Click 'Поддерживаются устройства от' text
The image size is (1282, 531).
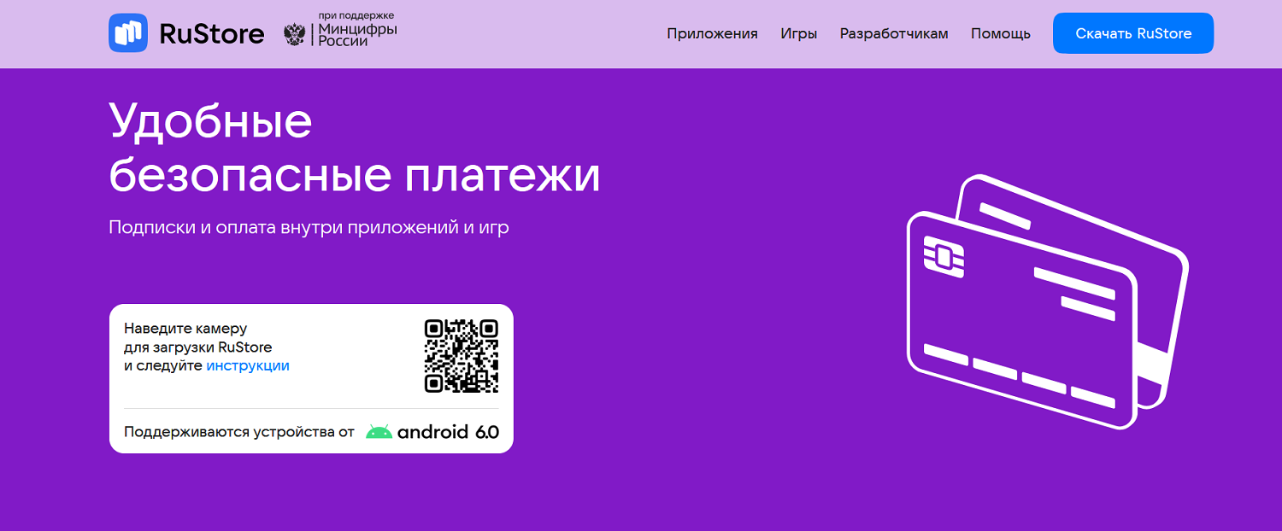click(x=238, y=432)
